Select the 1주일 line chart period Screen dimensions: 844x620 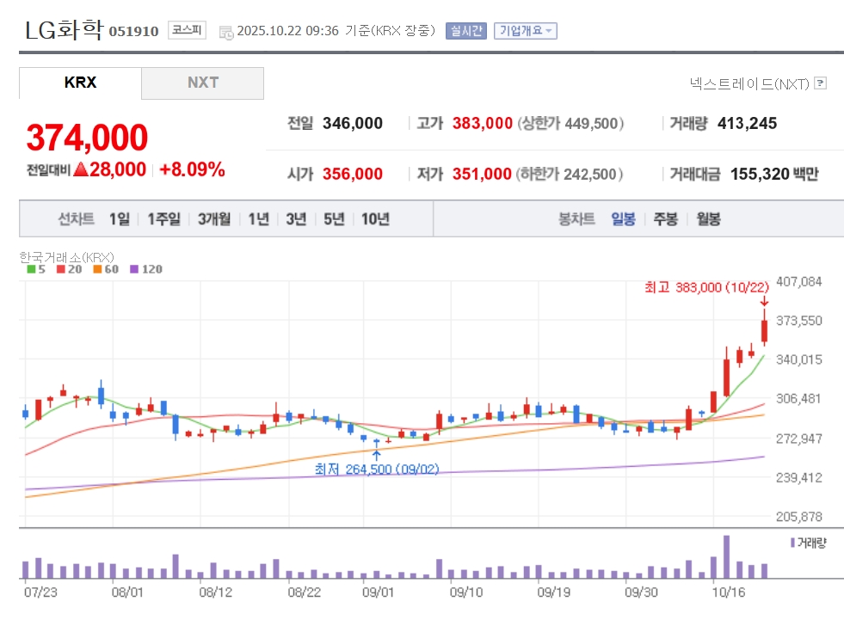point(163,219)
